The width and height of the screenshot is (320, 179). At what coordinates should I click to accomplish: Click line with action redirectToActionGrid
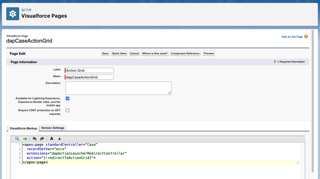pyautogui.click(x=61, y=158)
